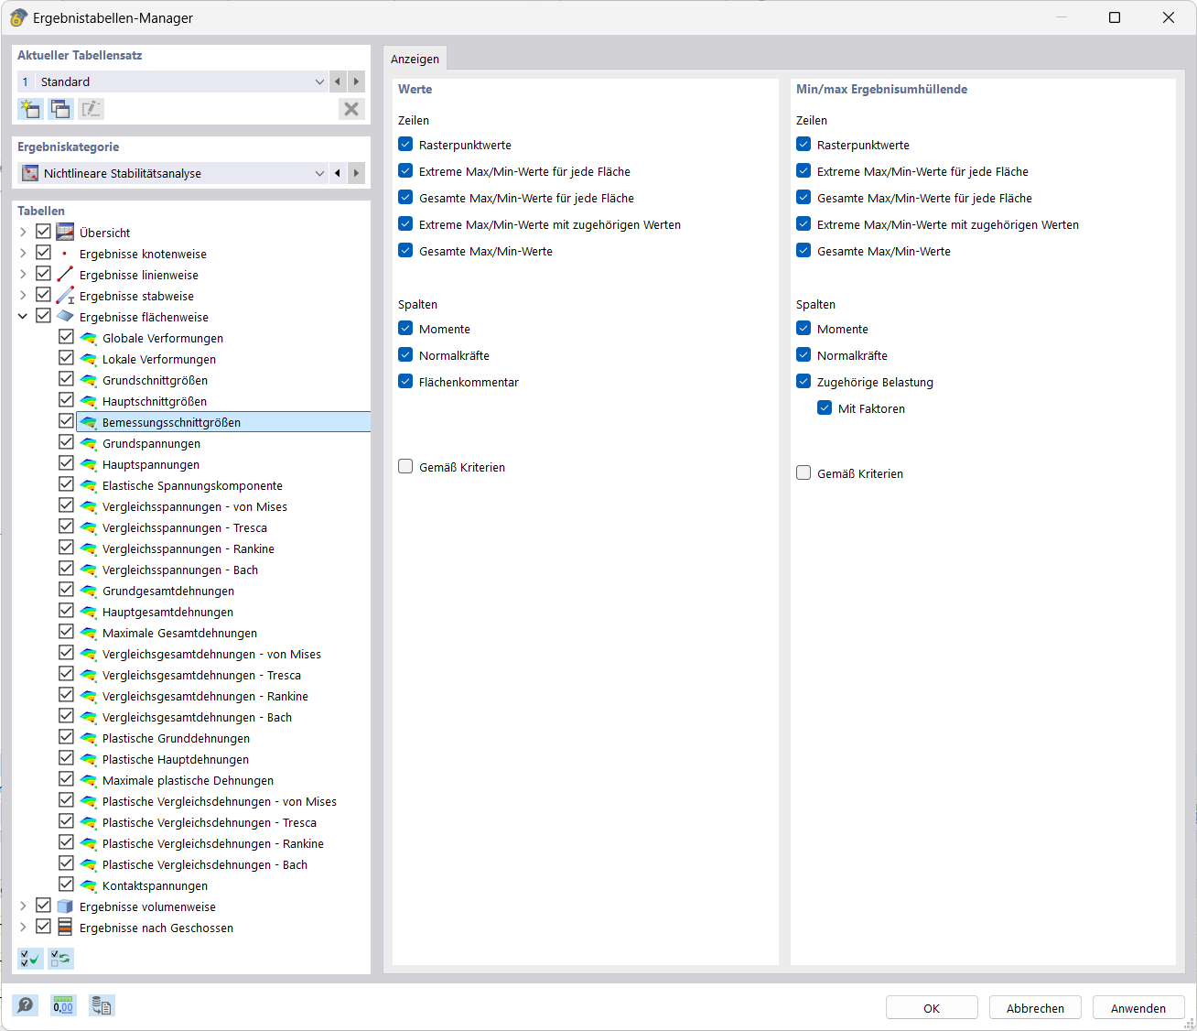Uncheck Mit Faktoren option
Viewport: 1197px width, 1031px height.
tap(825, 408)
